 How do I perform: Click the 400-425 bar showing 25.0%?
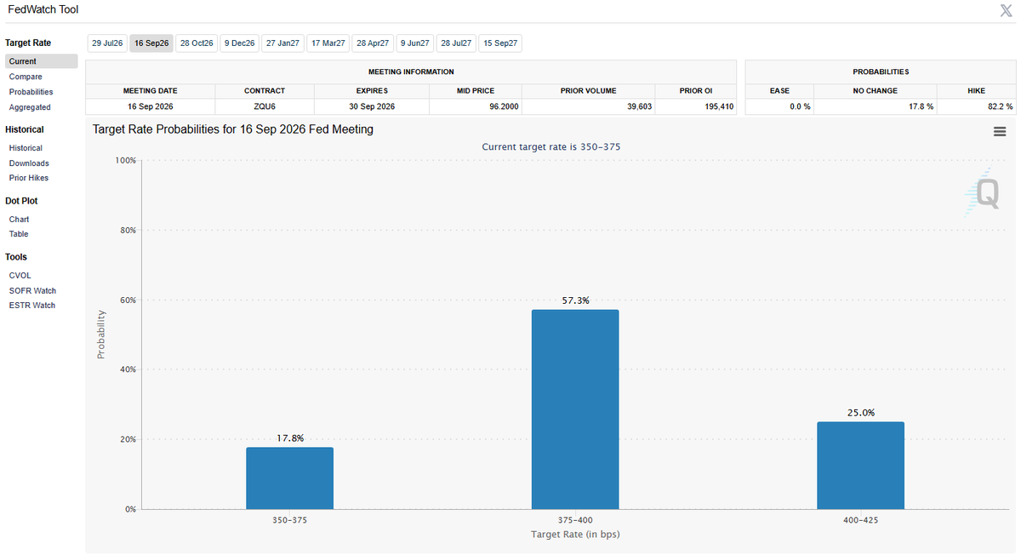[860, 466]
